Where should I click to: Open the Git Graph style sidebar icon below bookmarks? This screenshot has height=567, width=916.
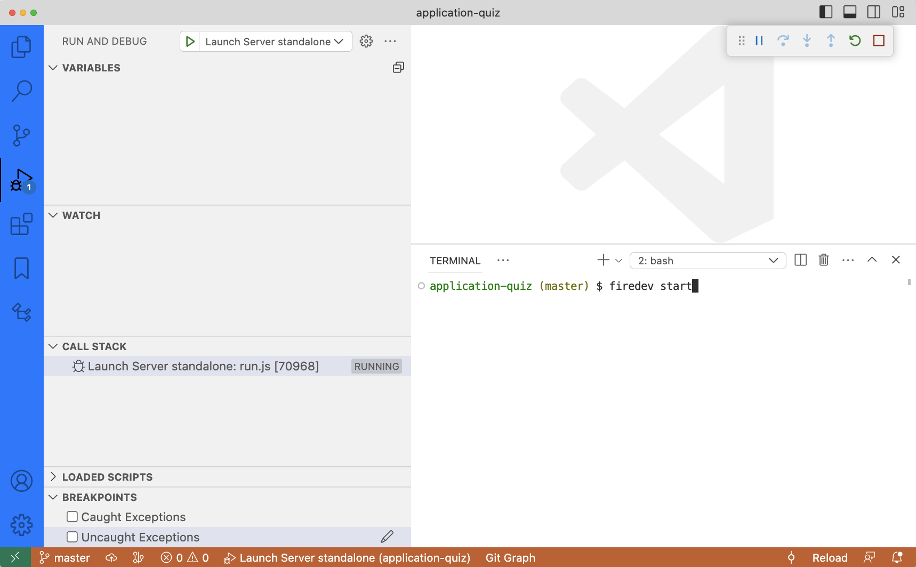[x=21, y=312]
